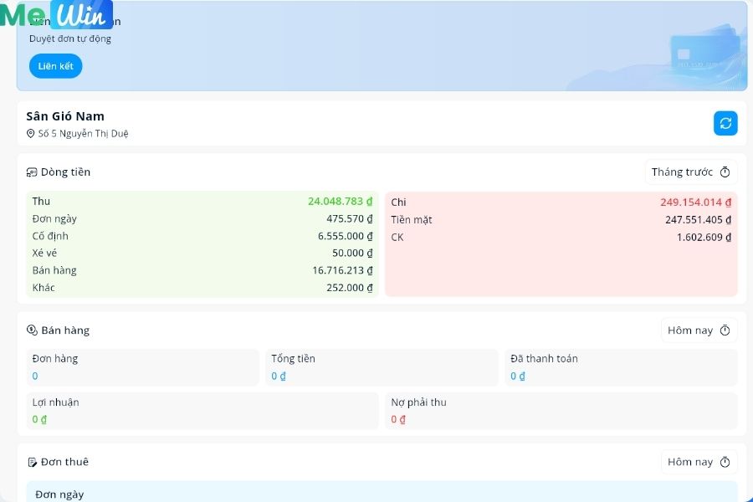This screenshot has height=502, width=753.
Task: Open the Hôm nay filter in Đơn thuê
Action: tap(699, 462)
